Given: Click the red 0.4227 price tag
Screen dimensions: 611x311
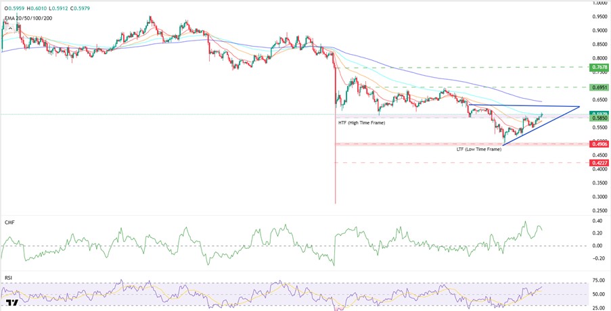Looking at the screenshot, I should click(599, 163).
